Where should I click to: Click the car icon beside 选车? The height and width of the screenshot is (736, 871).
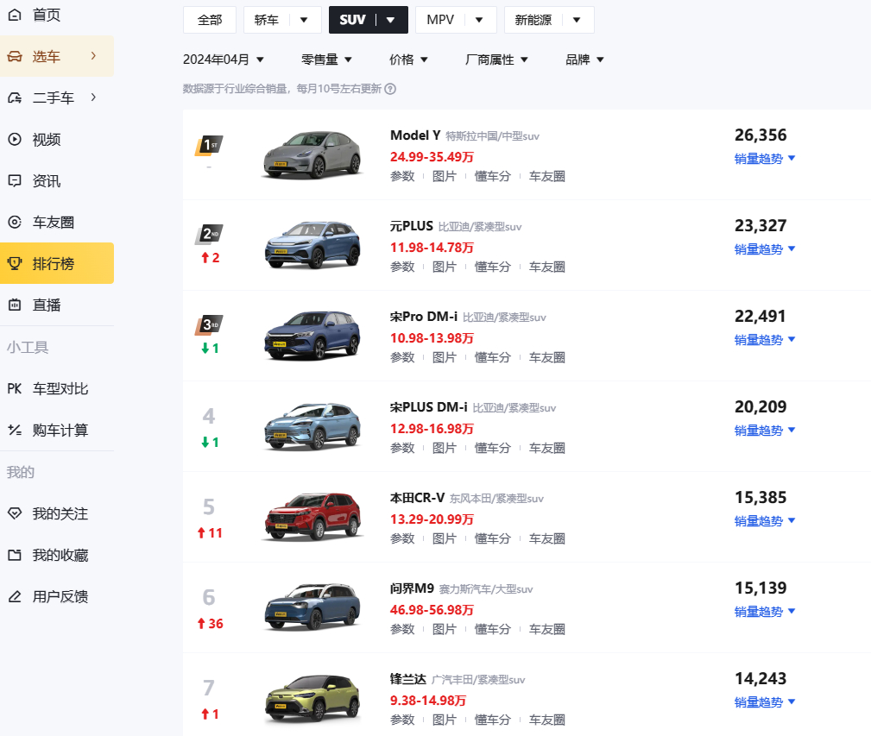pos(15,57)
